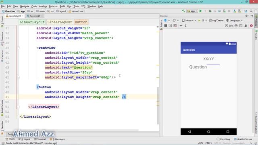Viewport: 258px width, 145px height.
Task: Click the editor horizontal scrollbar
Action: point(79,130)
